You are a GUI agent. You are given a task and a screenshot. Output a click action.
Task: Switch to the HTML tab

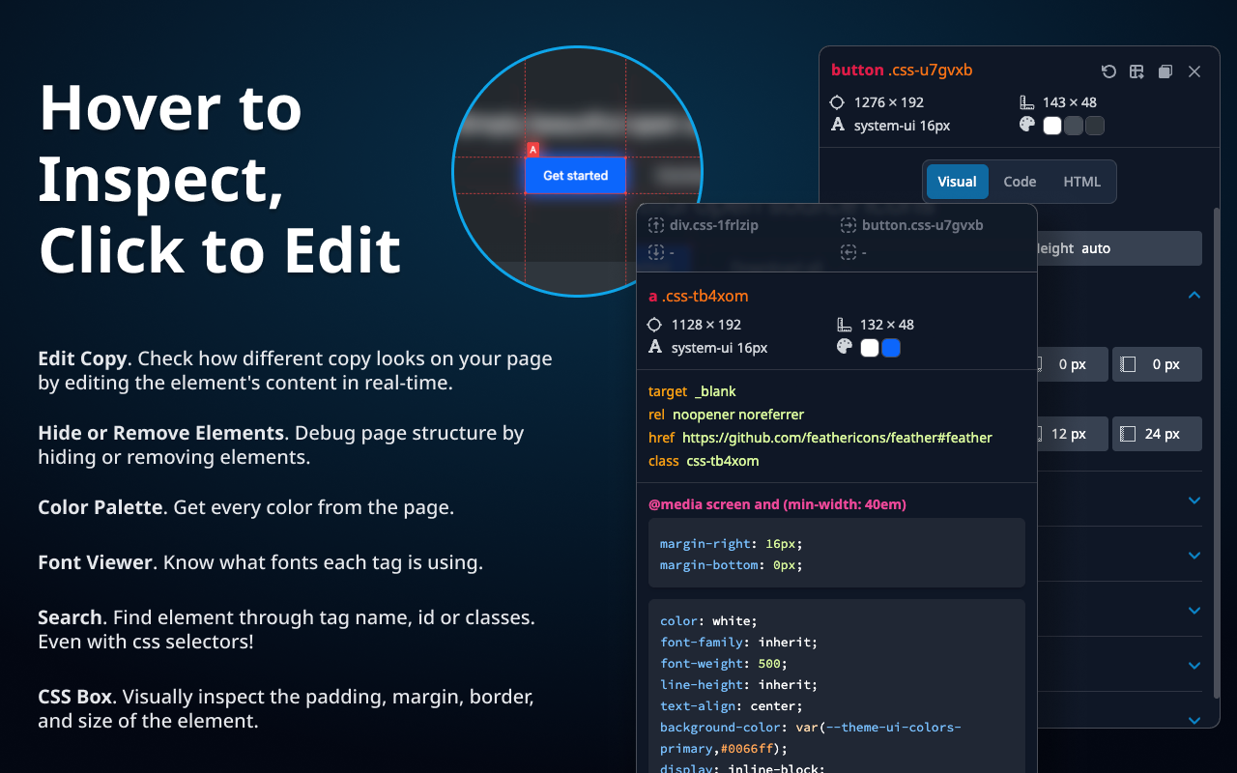coord(1082,182)
